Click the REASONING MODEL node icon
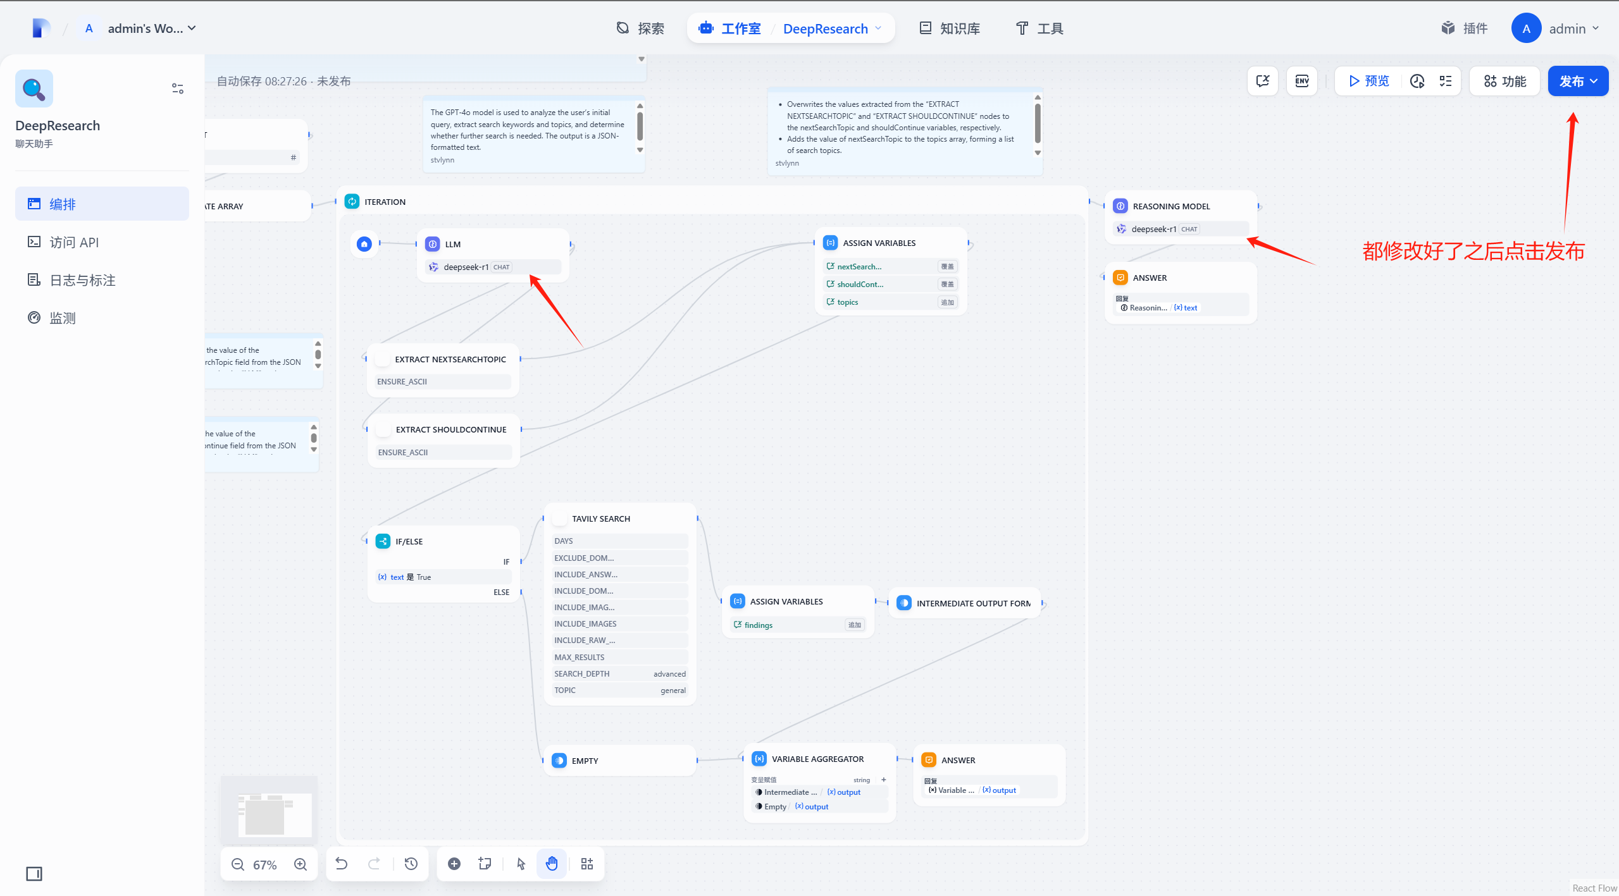 [x=1120, y=206]
